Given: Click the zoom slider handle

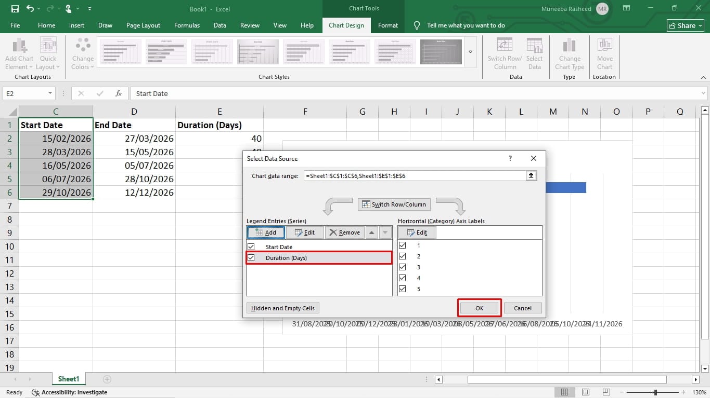Looking at the screenshot, I should point(655,392).
